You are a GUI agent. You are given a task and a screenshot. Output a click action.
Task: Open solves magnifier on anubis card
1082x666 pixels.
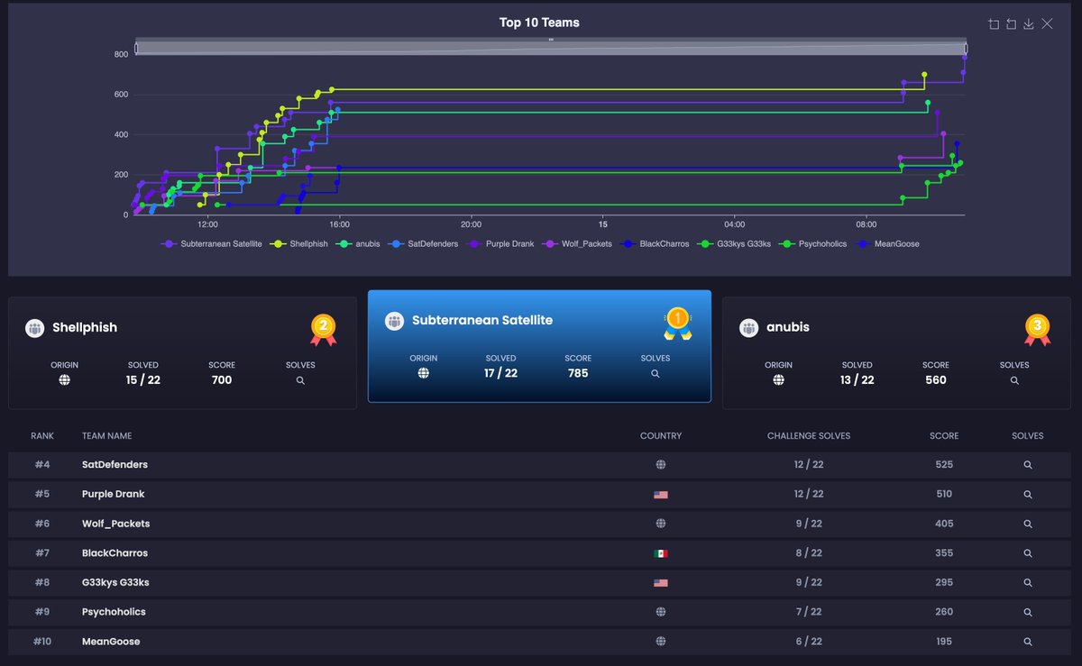tap(1014, 380)
